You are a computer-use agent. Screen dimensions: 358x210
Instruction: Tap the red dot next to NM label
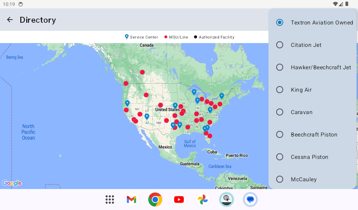click(166, 120)
